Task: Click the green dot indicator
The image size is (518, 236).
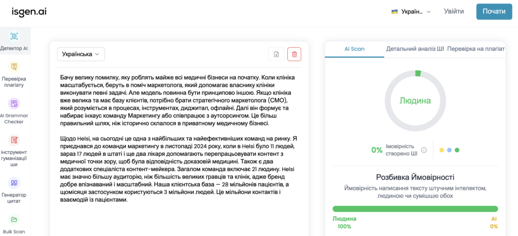Action: (x=457, y=150)
